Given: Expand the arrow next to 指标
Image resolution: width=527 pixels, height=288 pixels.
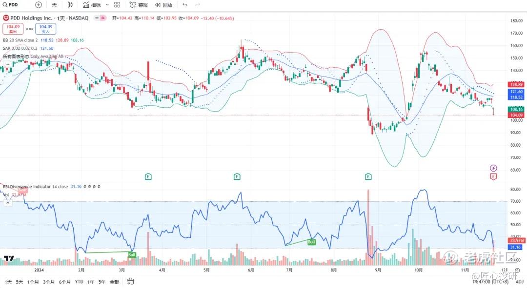Looking at the screenshot, I should pyautogui.click(x=107, y=5).
